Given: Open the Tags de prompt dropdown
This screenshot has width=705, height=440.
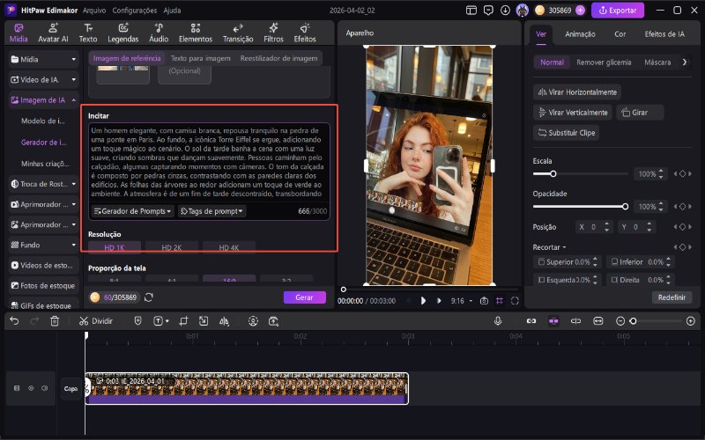Looking at the screenshot, I should point(211,211).
